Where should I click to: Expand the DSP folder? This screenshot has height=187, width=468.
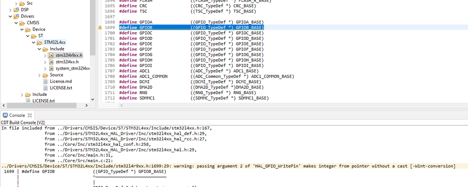click(10, 10)
